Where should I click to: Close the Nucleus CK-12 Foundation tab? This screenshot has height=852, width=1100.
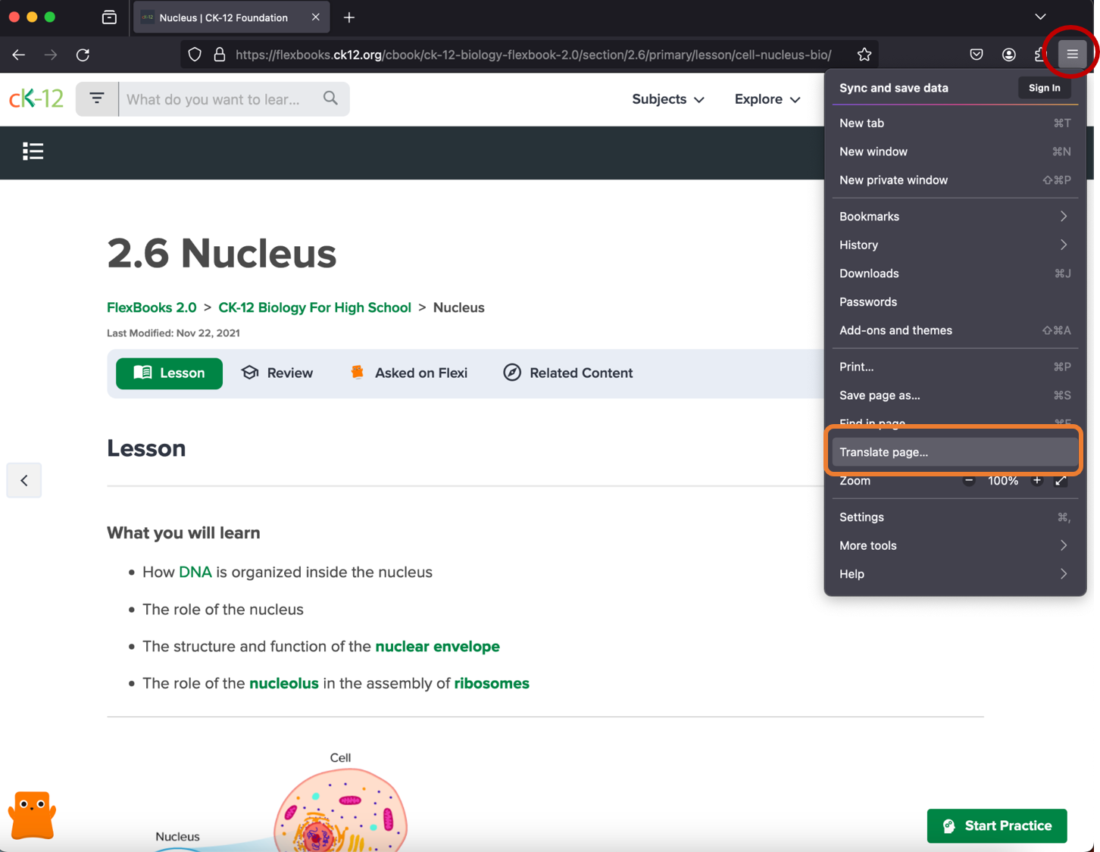pyautogui.click(x=315, y=17)
